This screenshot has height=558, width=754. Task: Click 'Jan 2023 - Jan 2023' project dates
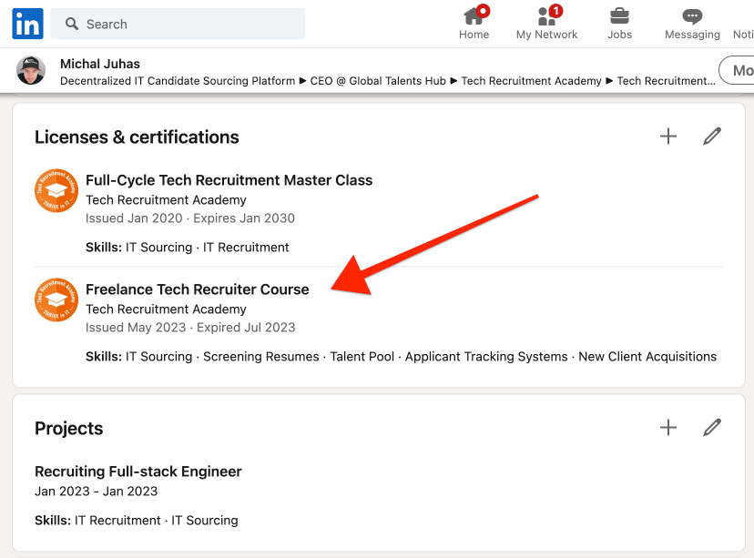click(x=97, y=492)
